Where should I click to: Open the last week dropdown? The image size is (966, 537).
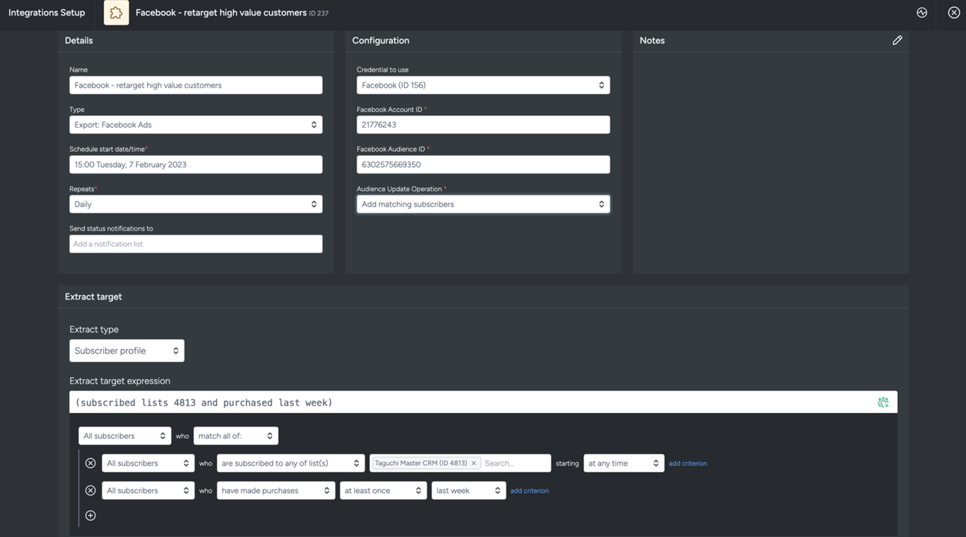click(468, 490)
